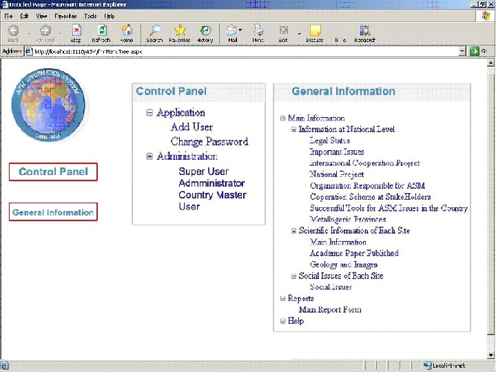Open the Forward history dropdown arrow
The width and height of the screenshot is (496, 372).
click(x=61, y=34)
